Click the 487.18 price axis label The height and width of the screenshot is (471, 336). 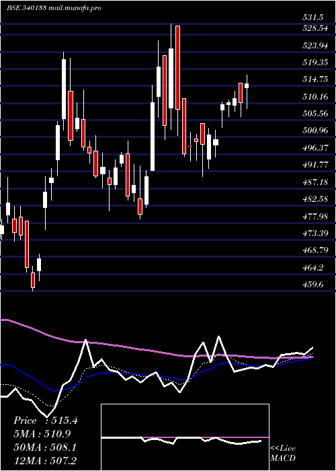[316, 182]
